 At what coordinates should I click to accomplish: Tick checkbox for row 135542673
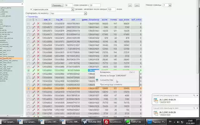coord(28,27)
